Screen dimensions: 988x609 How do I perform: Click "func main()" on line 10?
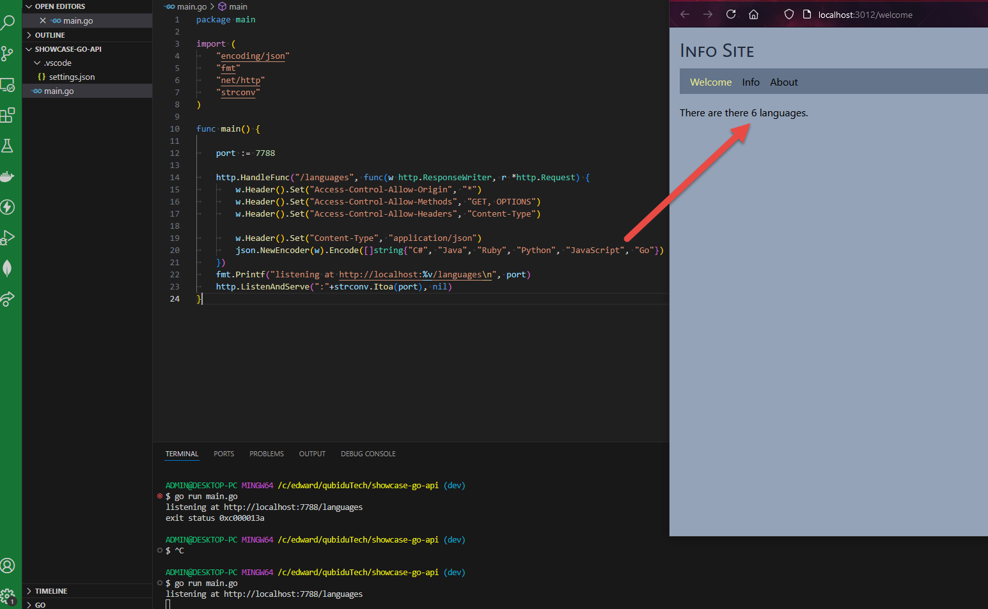(223, 129)
